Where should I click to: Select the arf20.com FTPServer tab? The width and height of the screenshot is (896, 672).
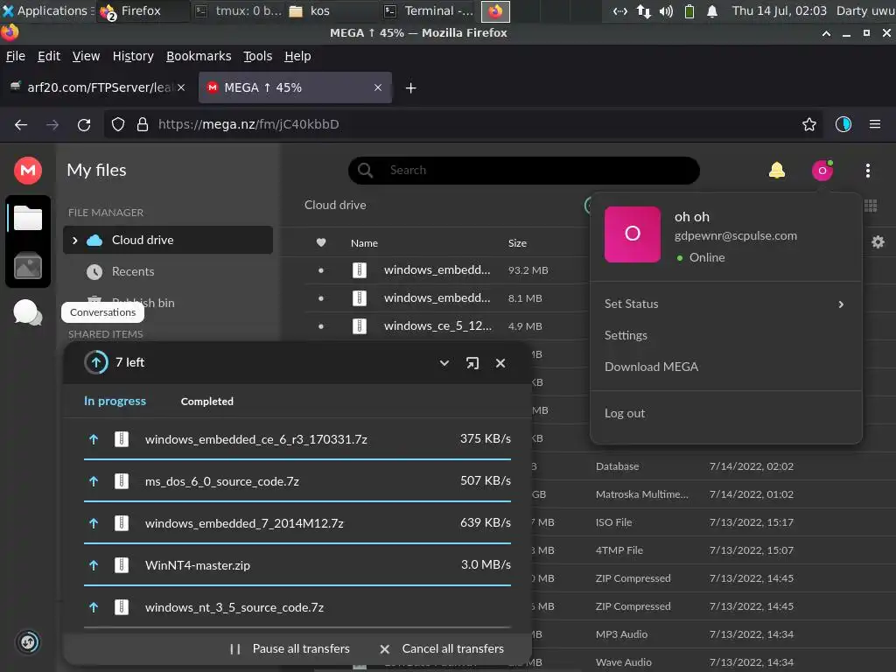tap(97, 88)
